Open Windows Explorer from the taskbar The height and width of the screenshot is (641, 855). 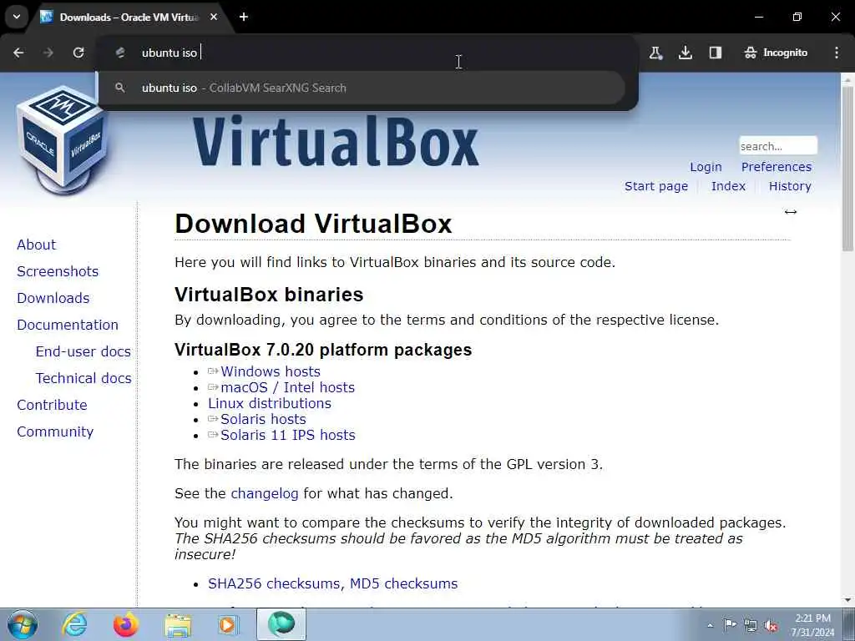[178, 626]
